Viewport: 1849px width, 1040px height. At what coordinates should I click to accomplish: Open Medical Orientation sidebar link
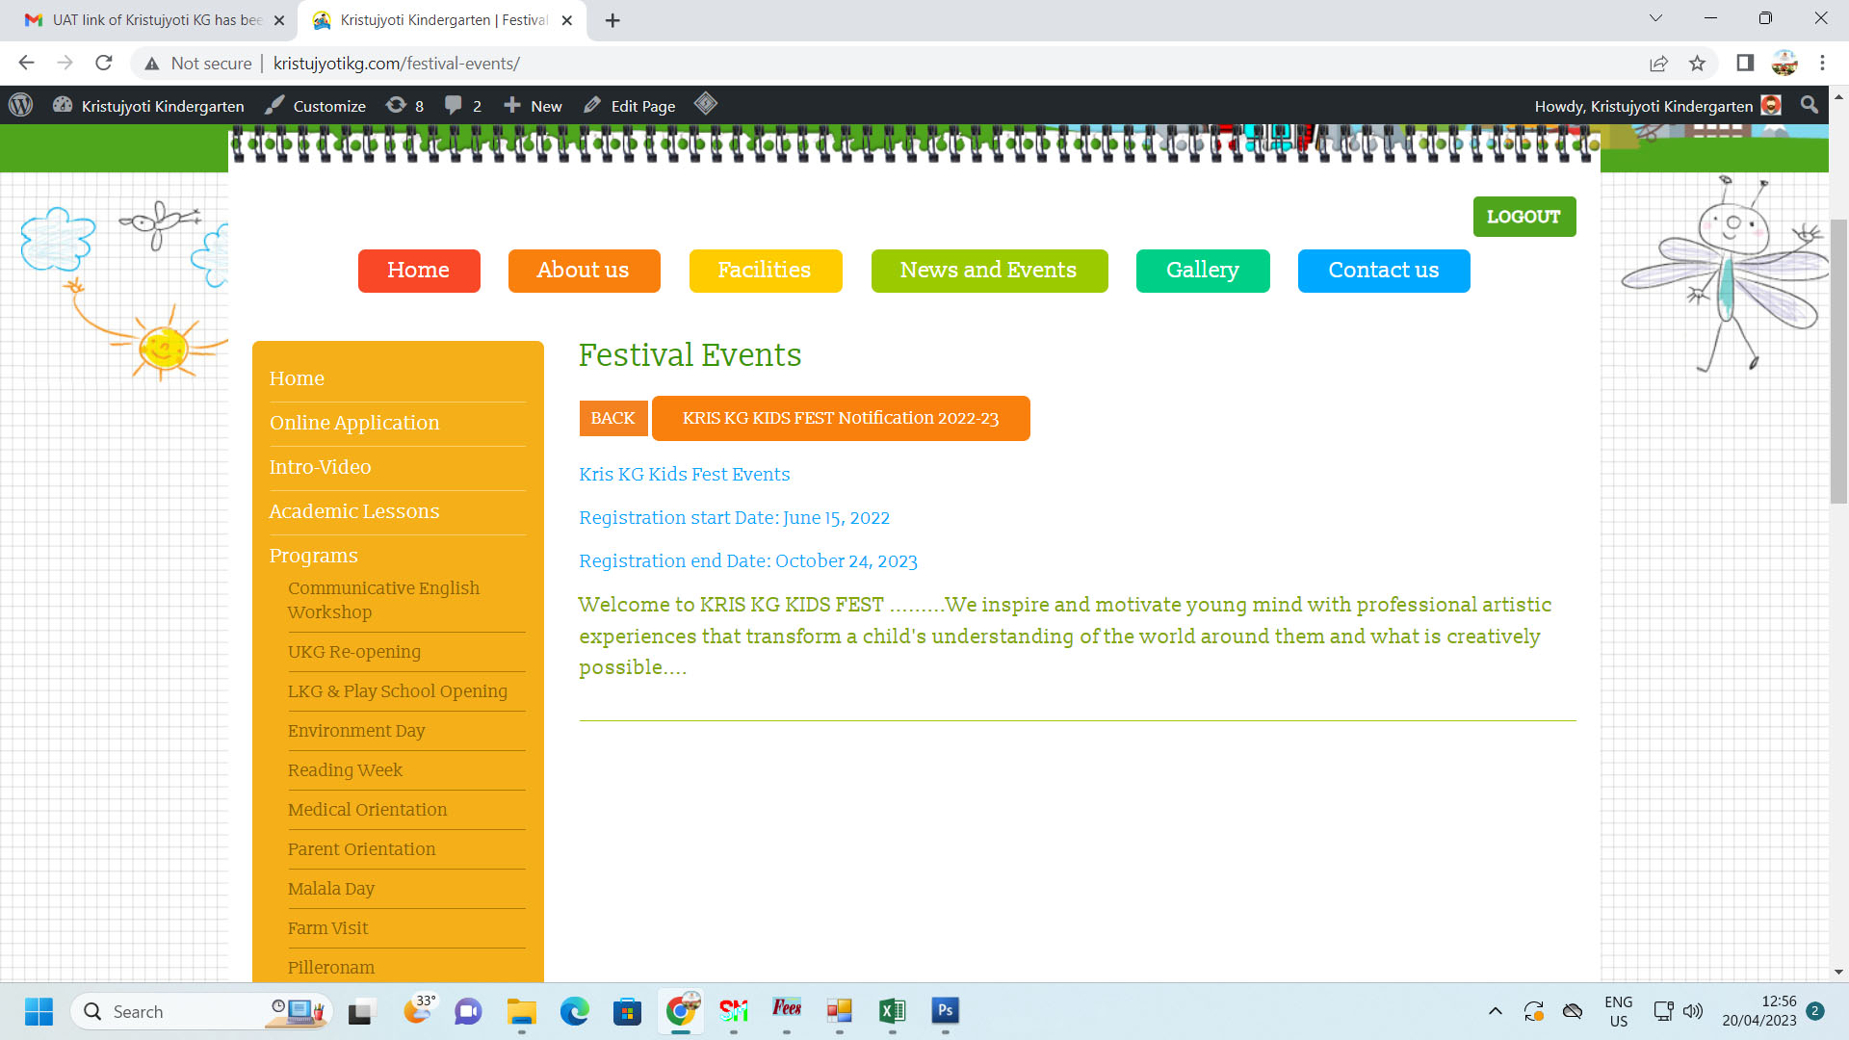367,810
